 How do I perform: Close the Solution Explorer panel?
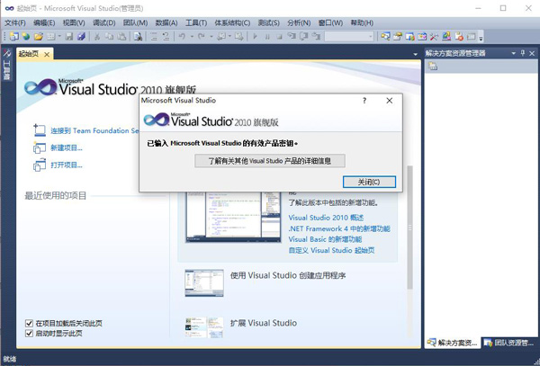(532, 53)
